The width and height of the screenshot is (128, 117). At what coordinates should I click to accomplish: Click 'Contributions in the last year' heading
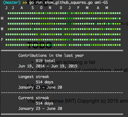pos(51,56)
